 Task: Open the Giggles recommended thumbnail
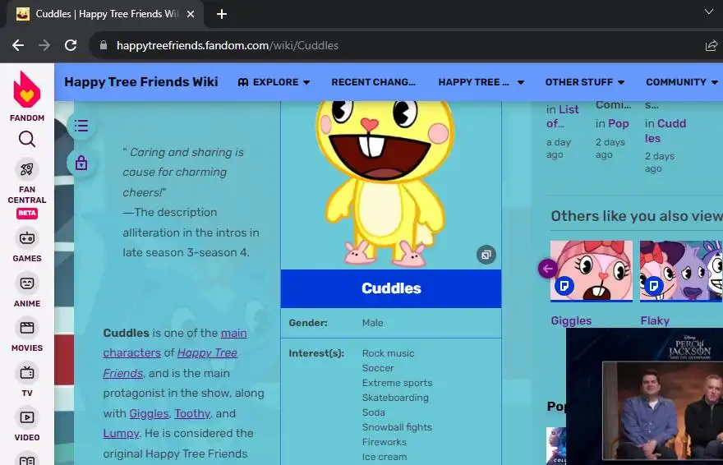591,271
